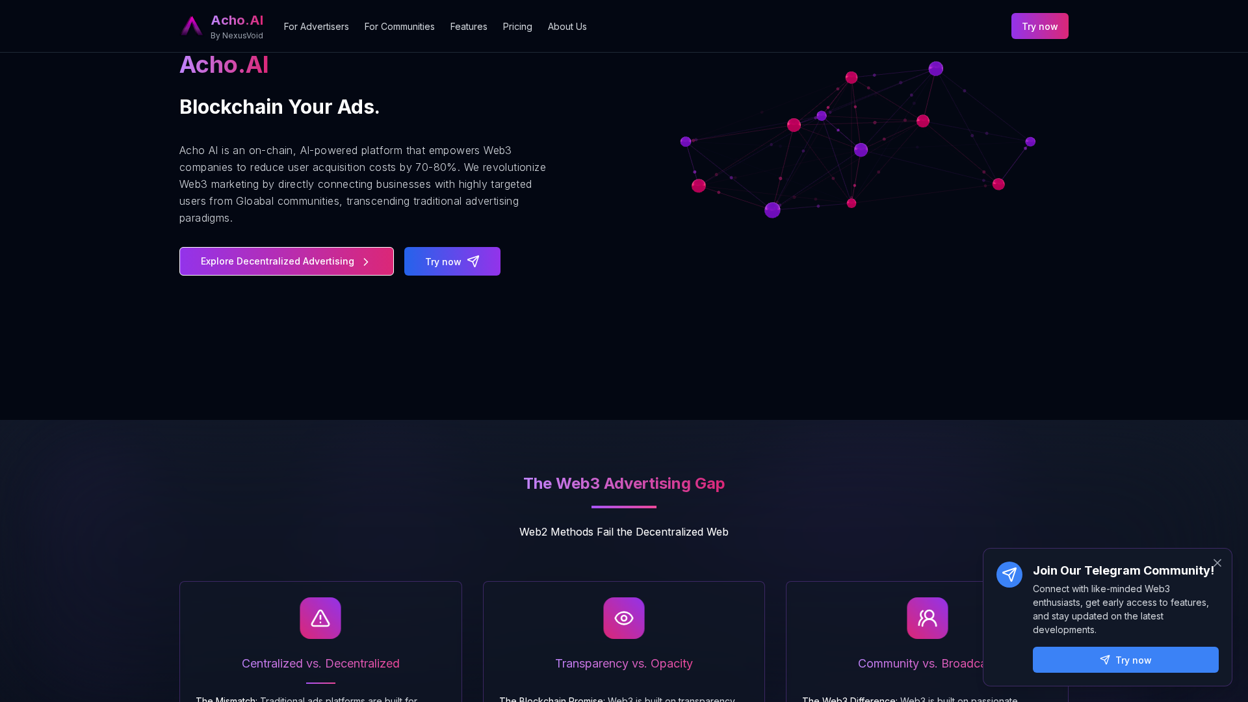Screen dimensions: 1248x702
Task: Click the Centralized vs. Decentralized card heading
Action: [320, 664]
